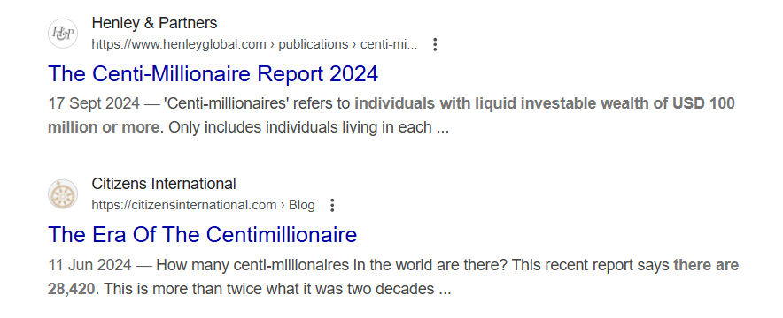This screenshot has width=783, height=318.
Task: Open The Centi-Millionaire Report 2024 link
Action: pyautogui.click(x=213, y=73)
